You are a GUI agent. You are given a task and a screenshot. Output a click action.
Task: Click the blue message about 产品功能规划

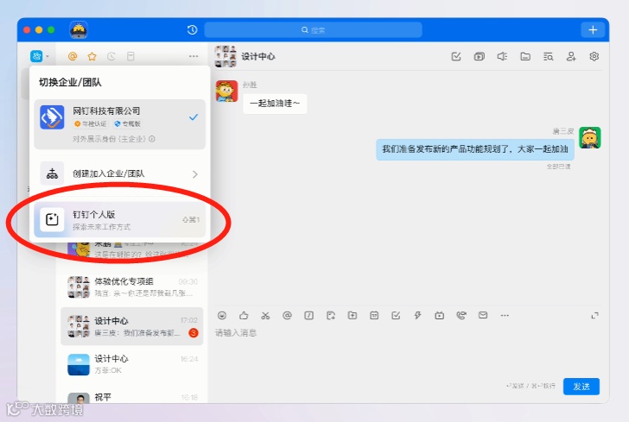click(475, 149)
